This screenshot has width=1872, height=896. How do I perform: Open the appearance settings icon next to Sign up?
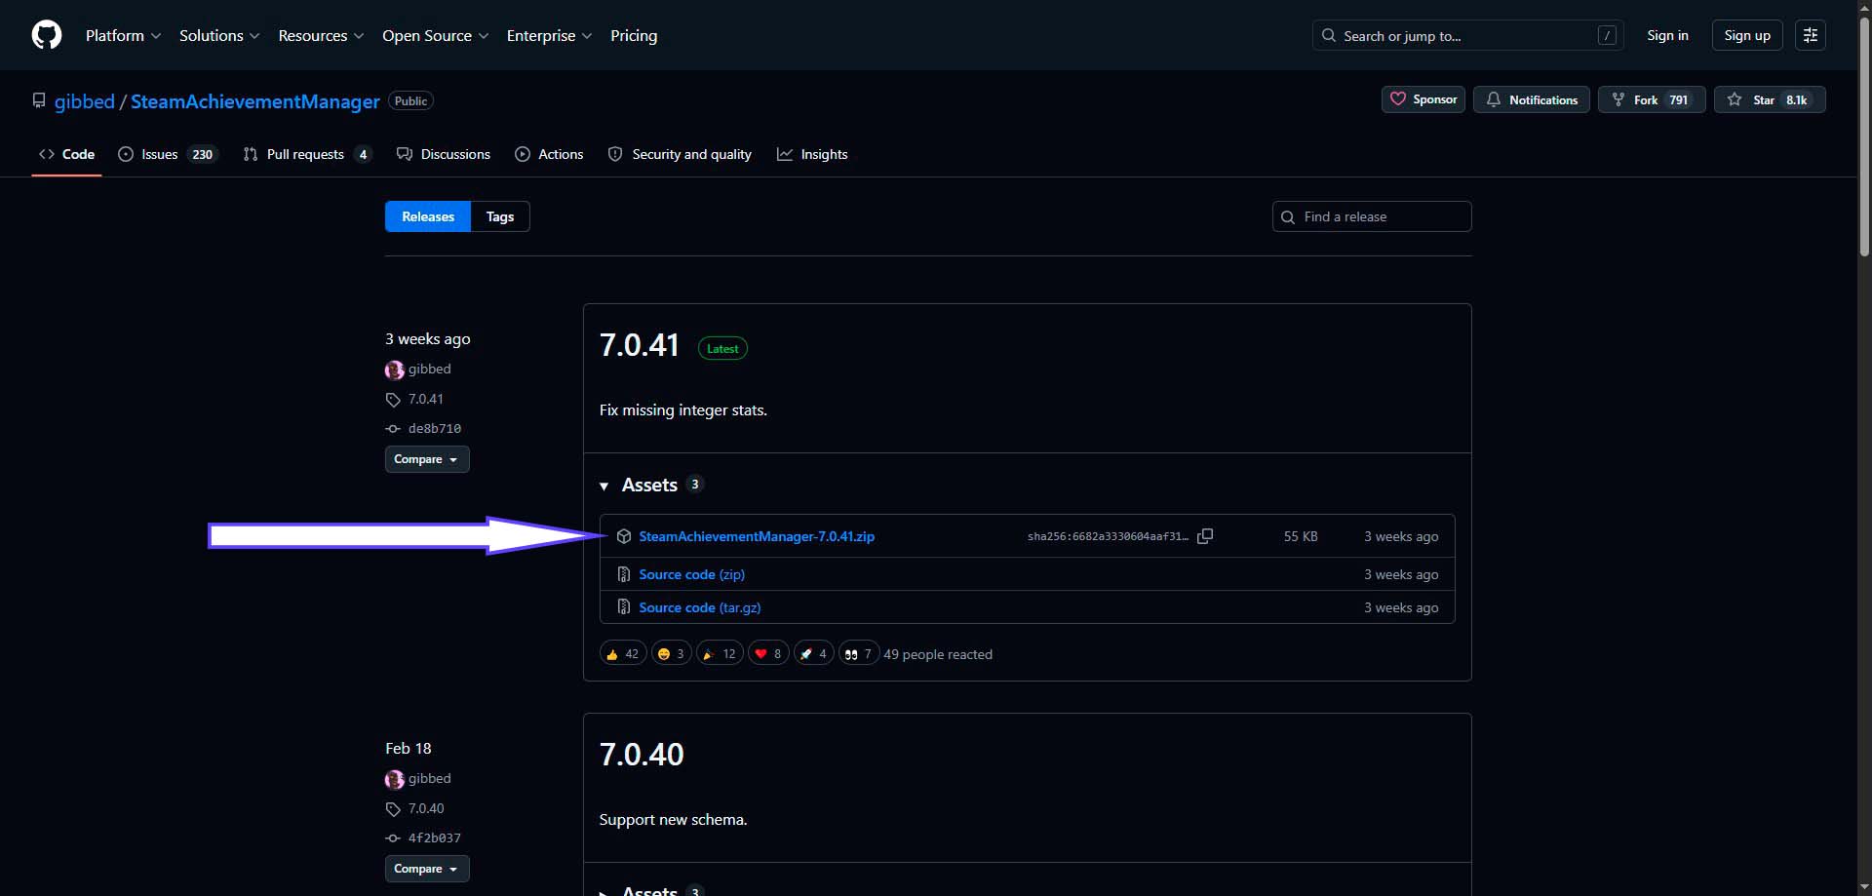[x=1811, y=35]
